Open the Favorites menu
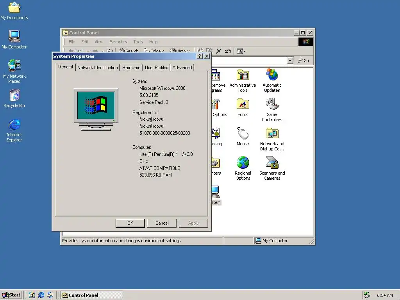 (x=118, y=42)
